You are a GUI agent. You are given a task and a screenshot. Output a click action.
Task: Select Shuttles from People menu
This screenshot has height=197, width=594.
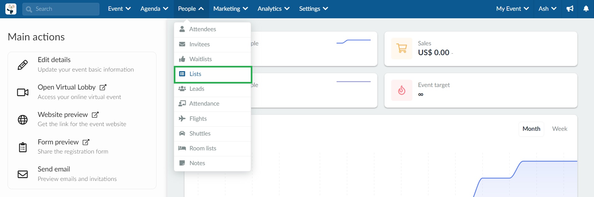[x=212, y=134]
